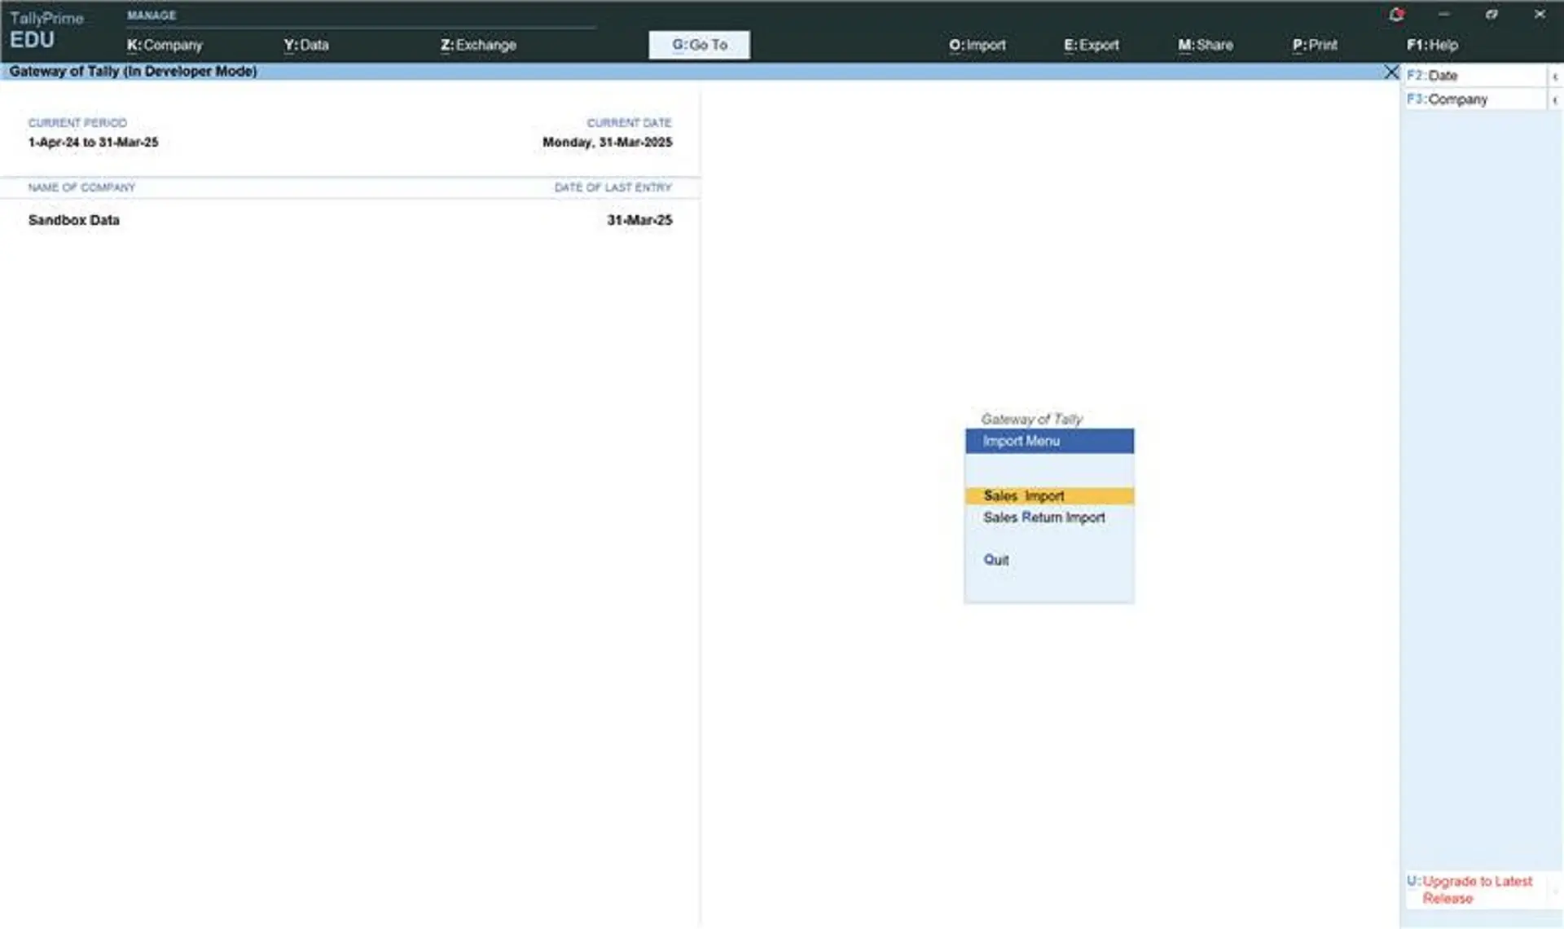Open the K:Company menu
The height and width of the screenshot is (929, 1564).
[165, 45]
